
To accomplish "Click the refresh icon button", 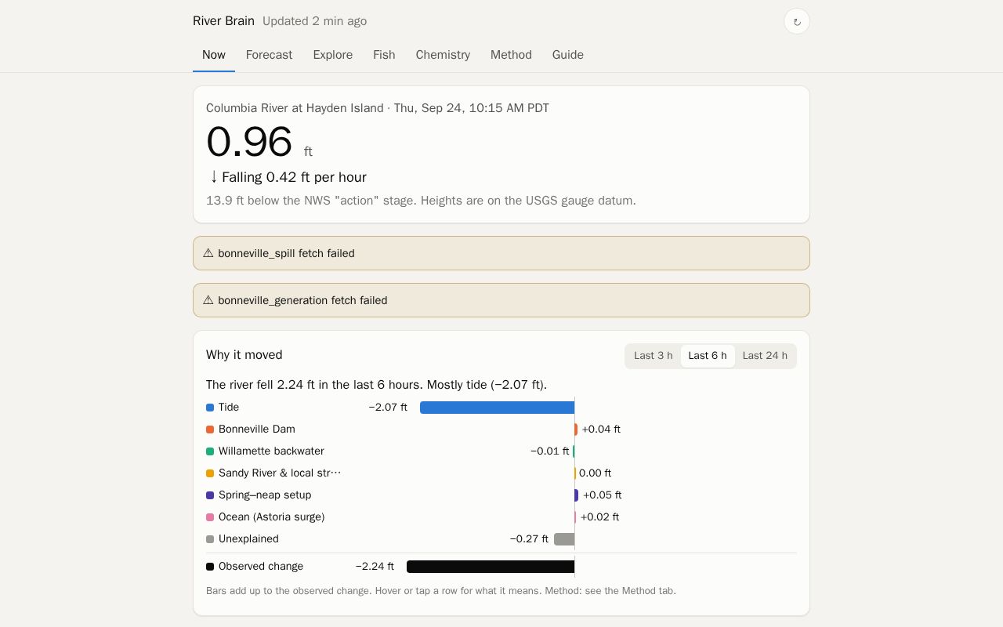I will 797,21.
